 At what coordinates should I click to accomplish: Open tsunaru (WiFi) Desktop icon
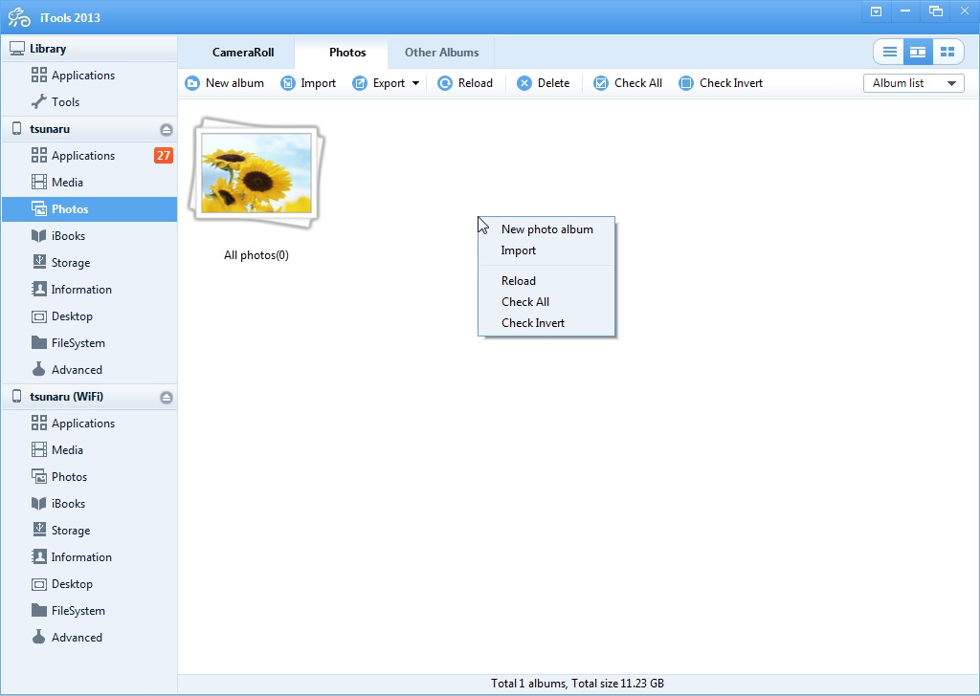[x=38, y=584]
